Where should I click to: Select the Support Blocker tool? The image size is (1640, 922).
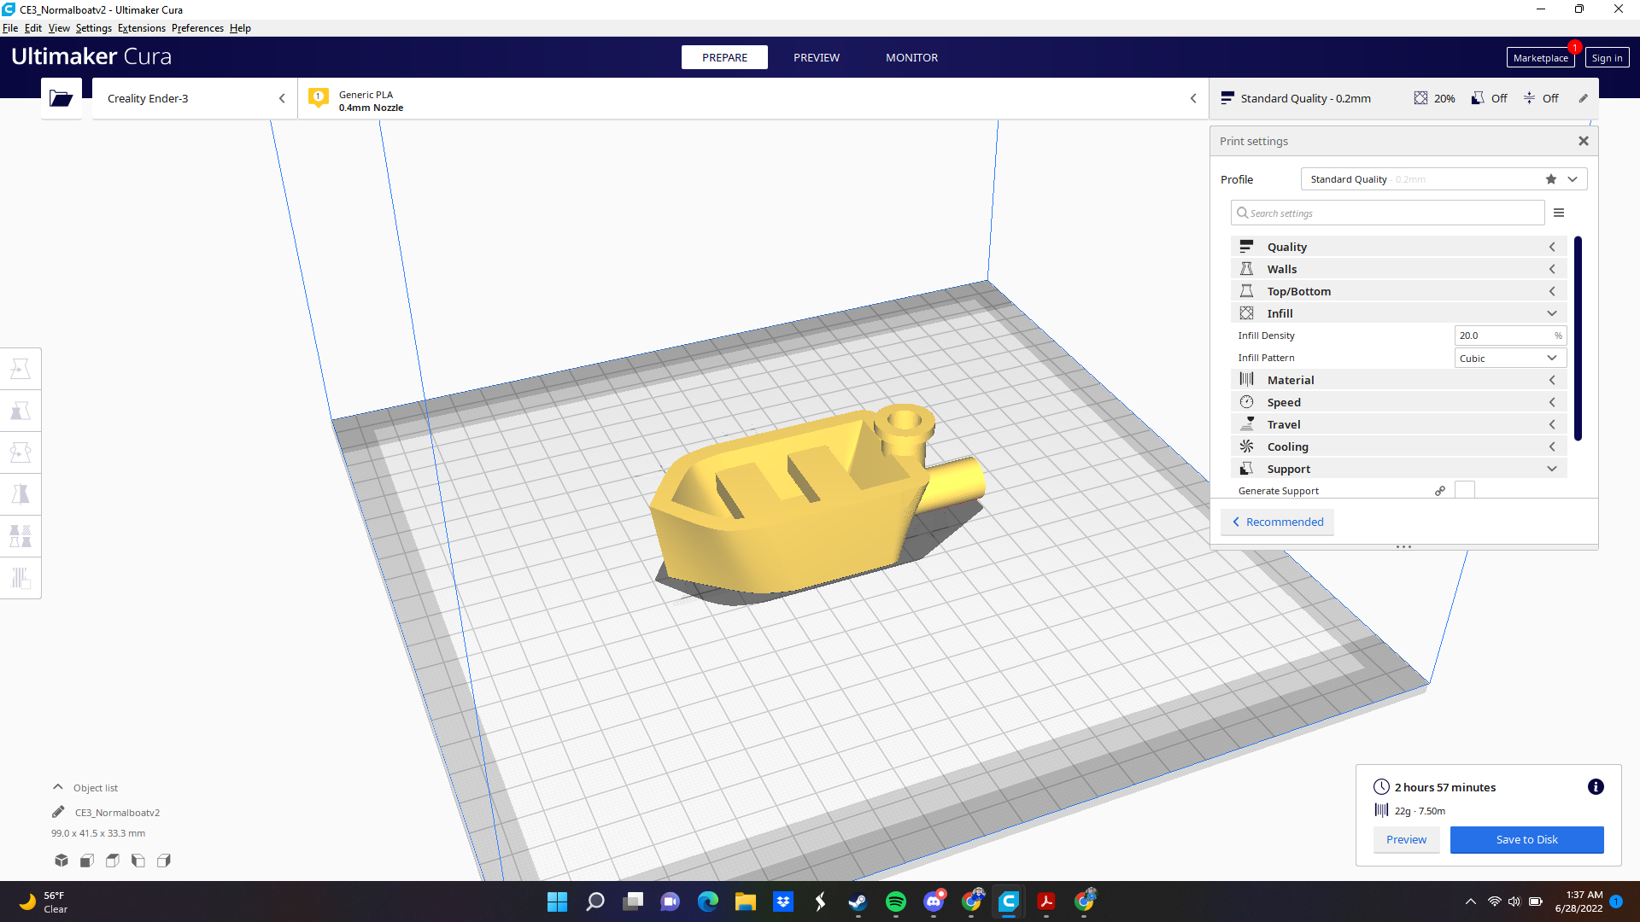point(20,578)
